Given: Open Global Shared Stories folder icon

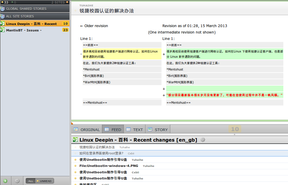Looking at the screenshot, I should pos(2,9).
